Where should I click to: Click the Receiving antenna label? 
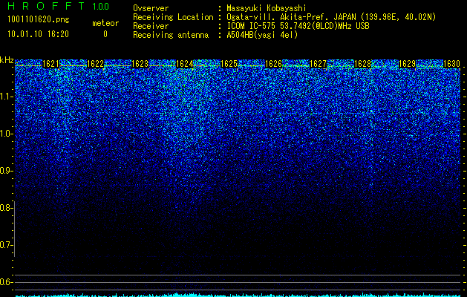(171, 35)
